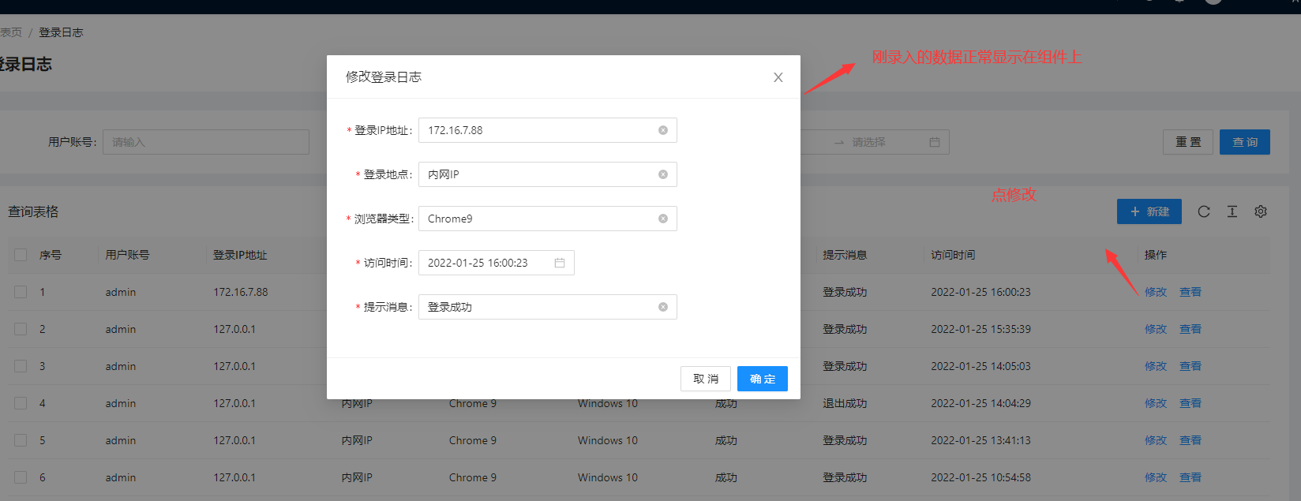The width and height of the screenshot is (1301, 501).
Task: Check the checkbox for row 5
Action: coord(21,440)
